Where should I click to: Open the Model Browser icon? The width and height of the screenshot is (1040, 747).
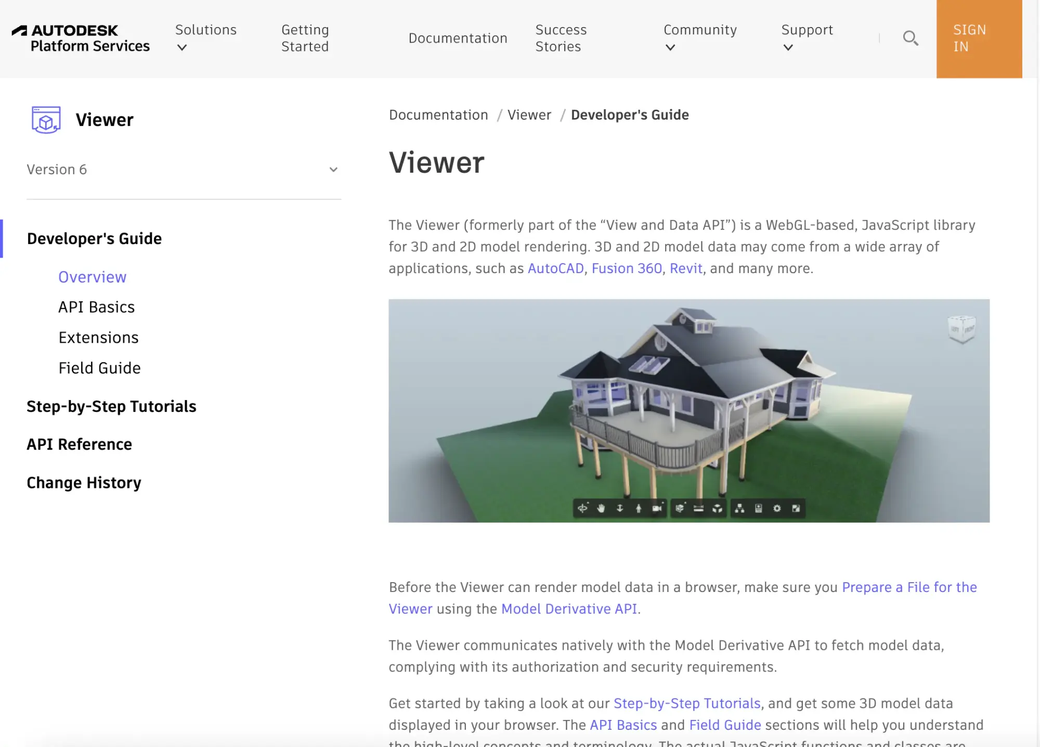(x=739, y=508)
